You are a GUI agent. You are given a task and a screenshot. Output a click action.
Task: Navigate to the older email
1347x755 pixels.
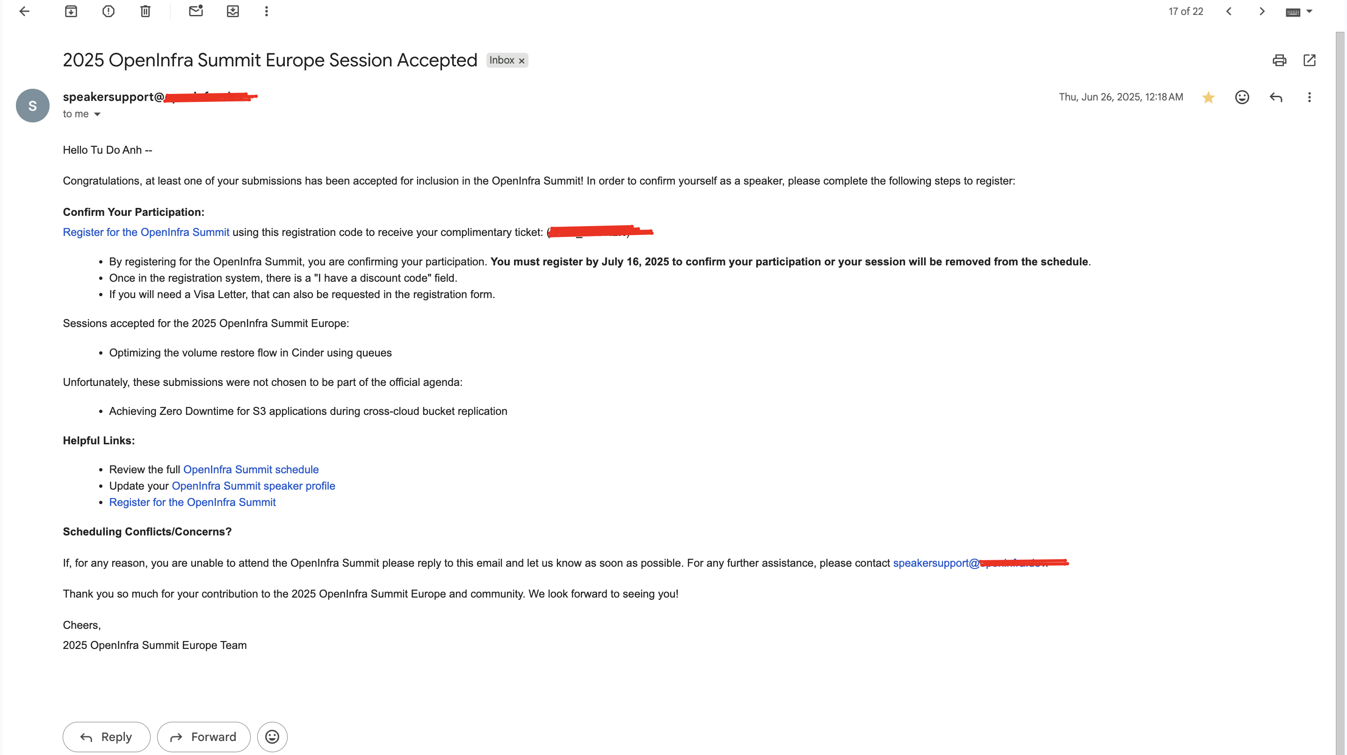tap(1262, 11)
